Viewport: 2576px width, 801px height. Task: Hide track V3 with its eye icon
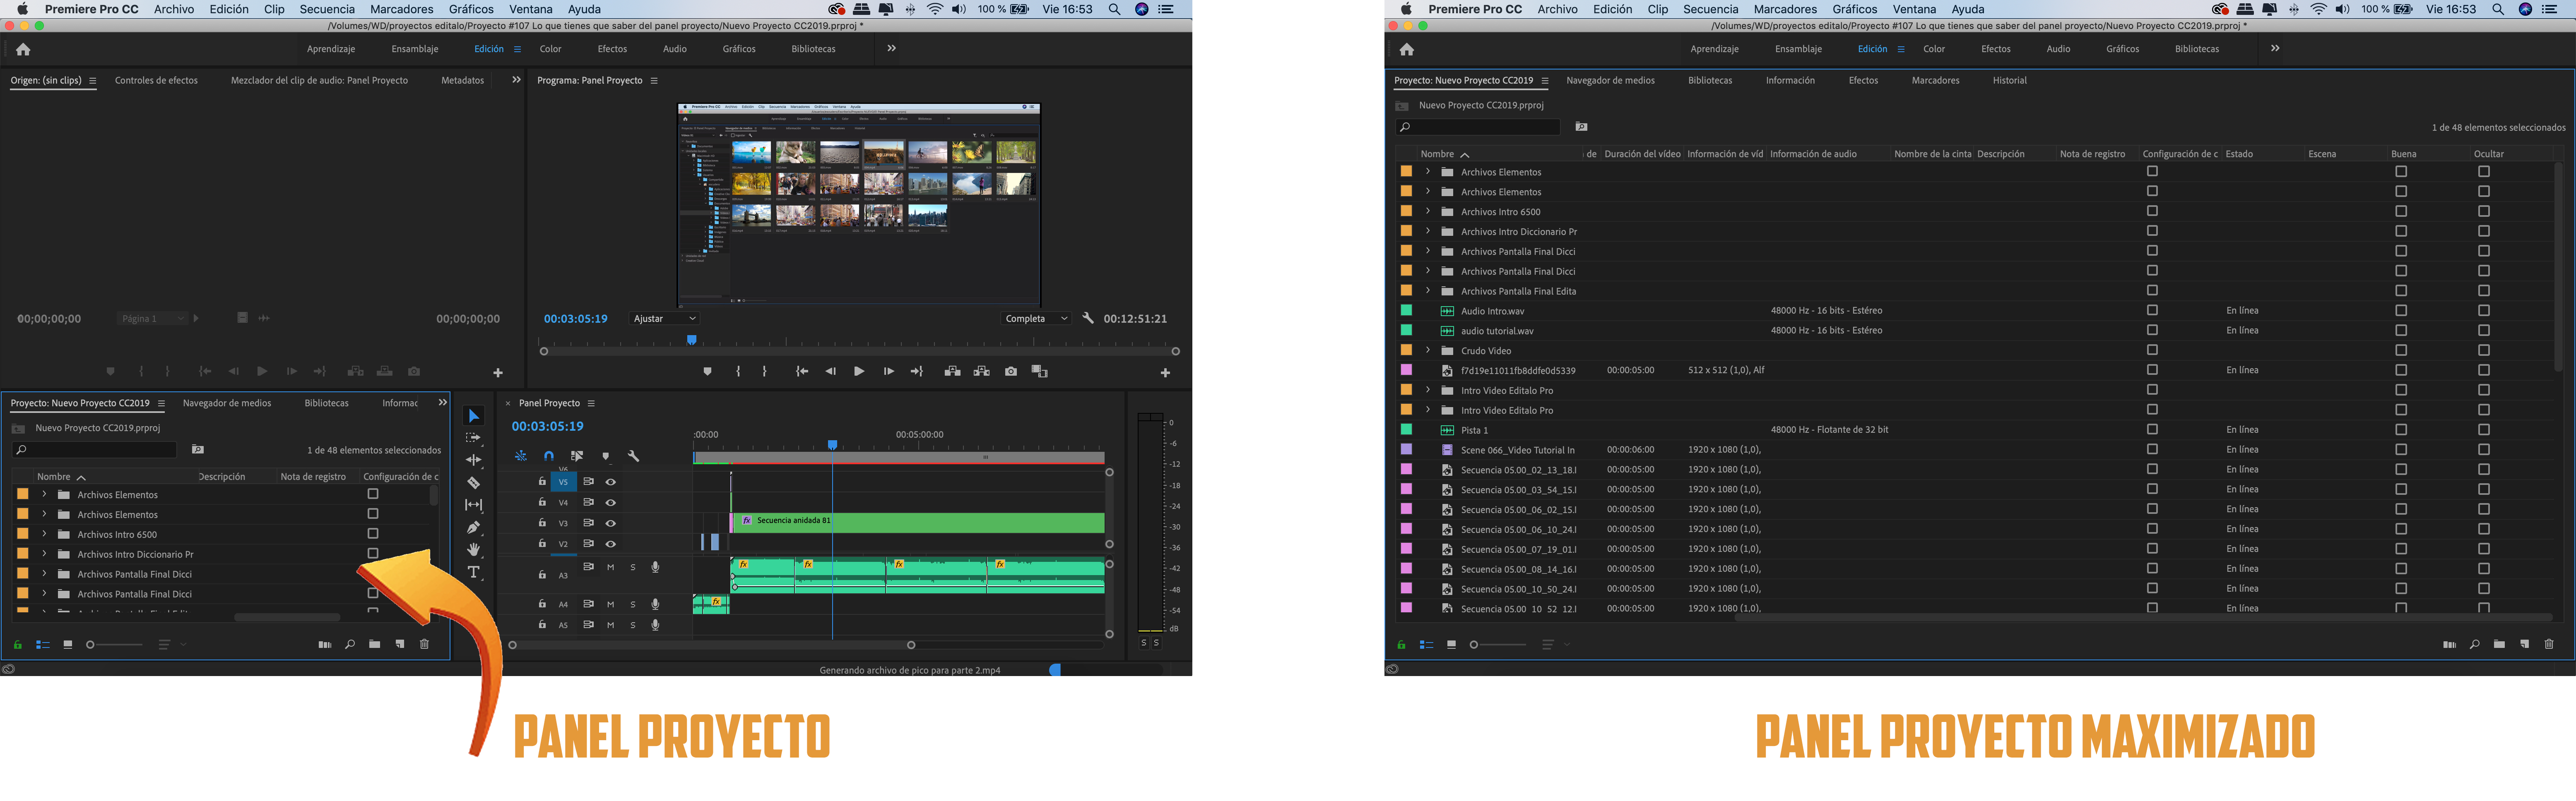coord(611,523)
